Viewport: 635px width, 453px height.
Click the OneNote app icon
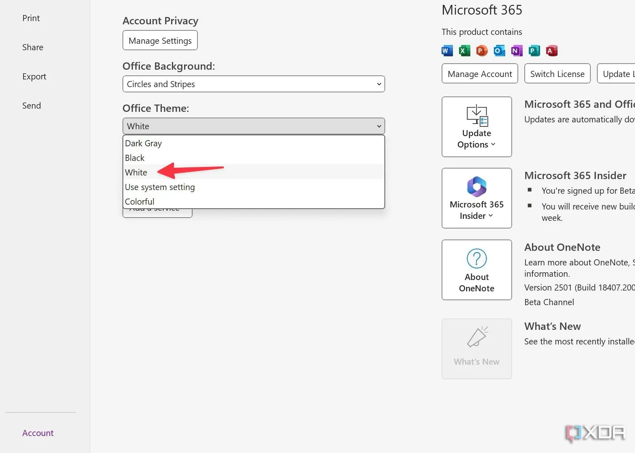tap(517, 51)
